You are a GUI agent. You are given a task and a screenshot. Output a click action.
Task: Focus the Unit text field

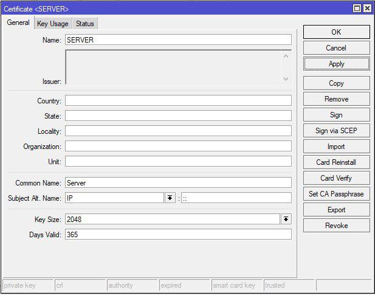178,162
